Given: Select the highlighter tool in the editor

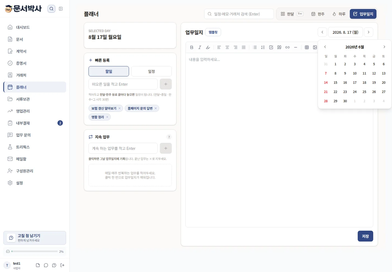Looking at the screenshot, I should [208, 47].
